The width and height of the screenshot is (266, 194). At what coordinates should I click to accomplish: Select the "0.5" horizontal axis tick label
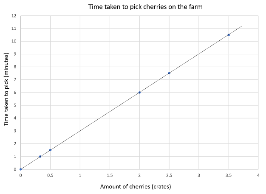[x=50, y=175]
